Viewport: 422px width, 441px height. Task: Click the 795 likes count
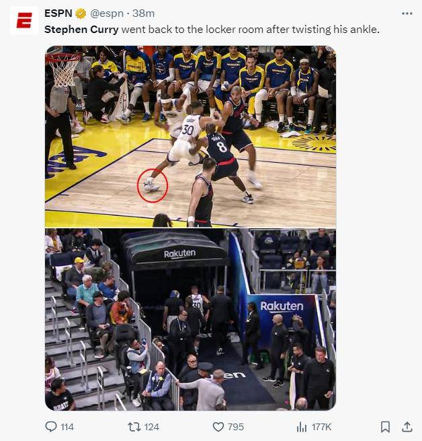click(236, 427)
